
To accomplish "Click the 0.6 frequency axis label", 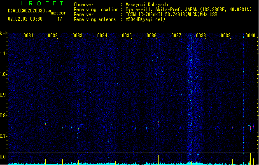I will [4, 157].
